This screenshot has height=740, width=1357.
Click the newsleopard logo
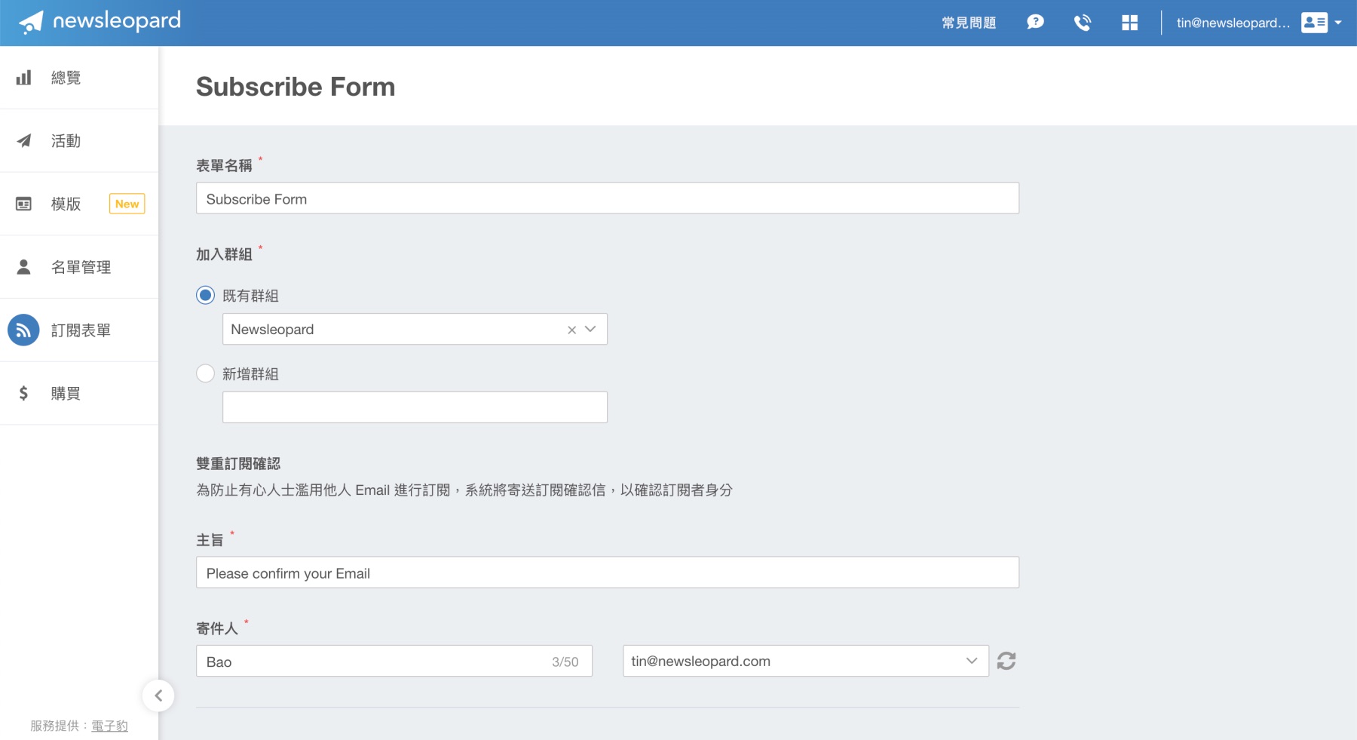point(100,22)
